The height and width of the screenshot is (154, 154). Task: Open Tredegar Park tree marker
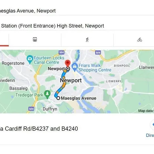[47, 94]
